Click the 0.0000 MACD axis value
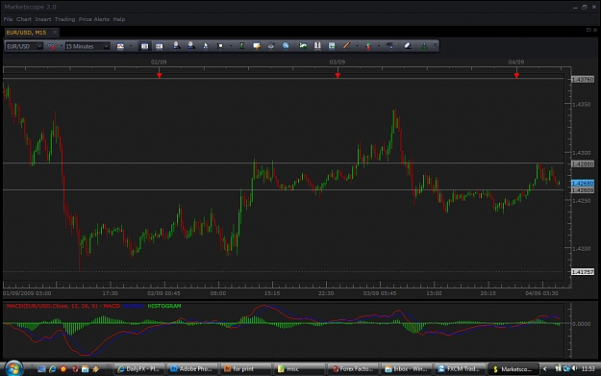This screenshot has height=376, width=601. [582, 324]
